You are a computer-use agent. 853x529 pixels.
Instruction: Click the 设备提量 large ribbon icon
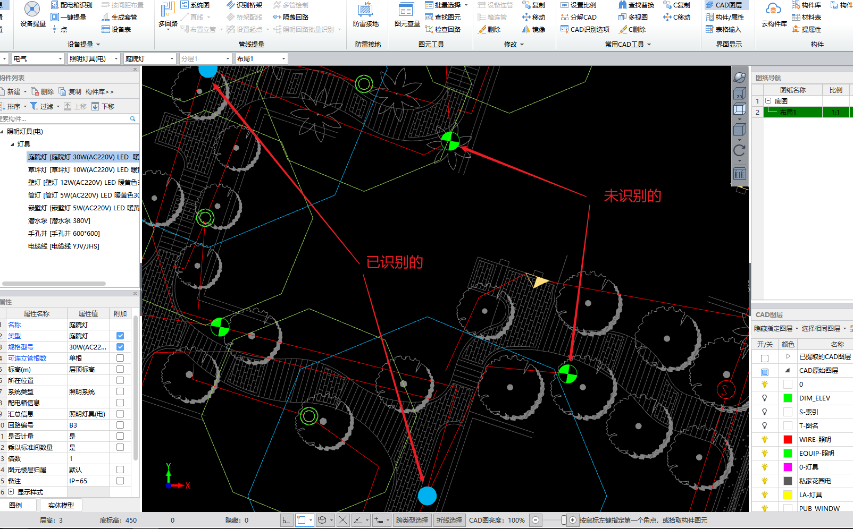click(x=32, y=14)
